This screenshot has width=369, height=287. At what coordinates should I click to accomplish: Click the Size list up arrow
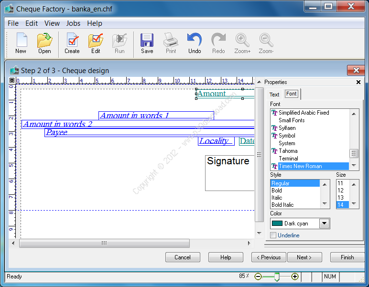coord(354,184)
